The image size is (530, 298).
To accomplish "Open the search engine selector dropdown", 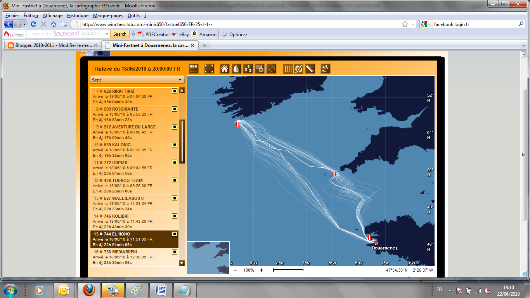I will click(426, 24).
